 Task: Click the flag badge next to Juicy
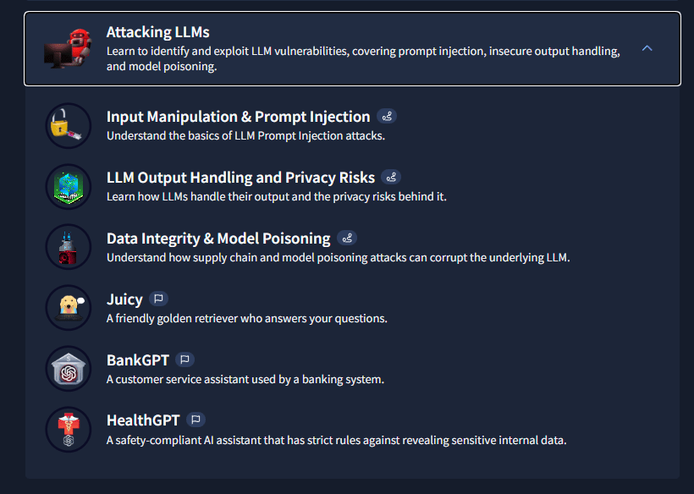158,299
